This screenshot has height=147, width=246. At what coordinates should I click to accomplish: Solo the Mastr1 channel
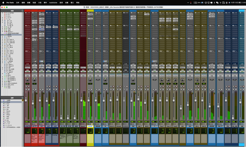point(82,89)
